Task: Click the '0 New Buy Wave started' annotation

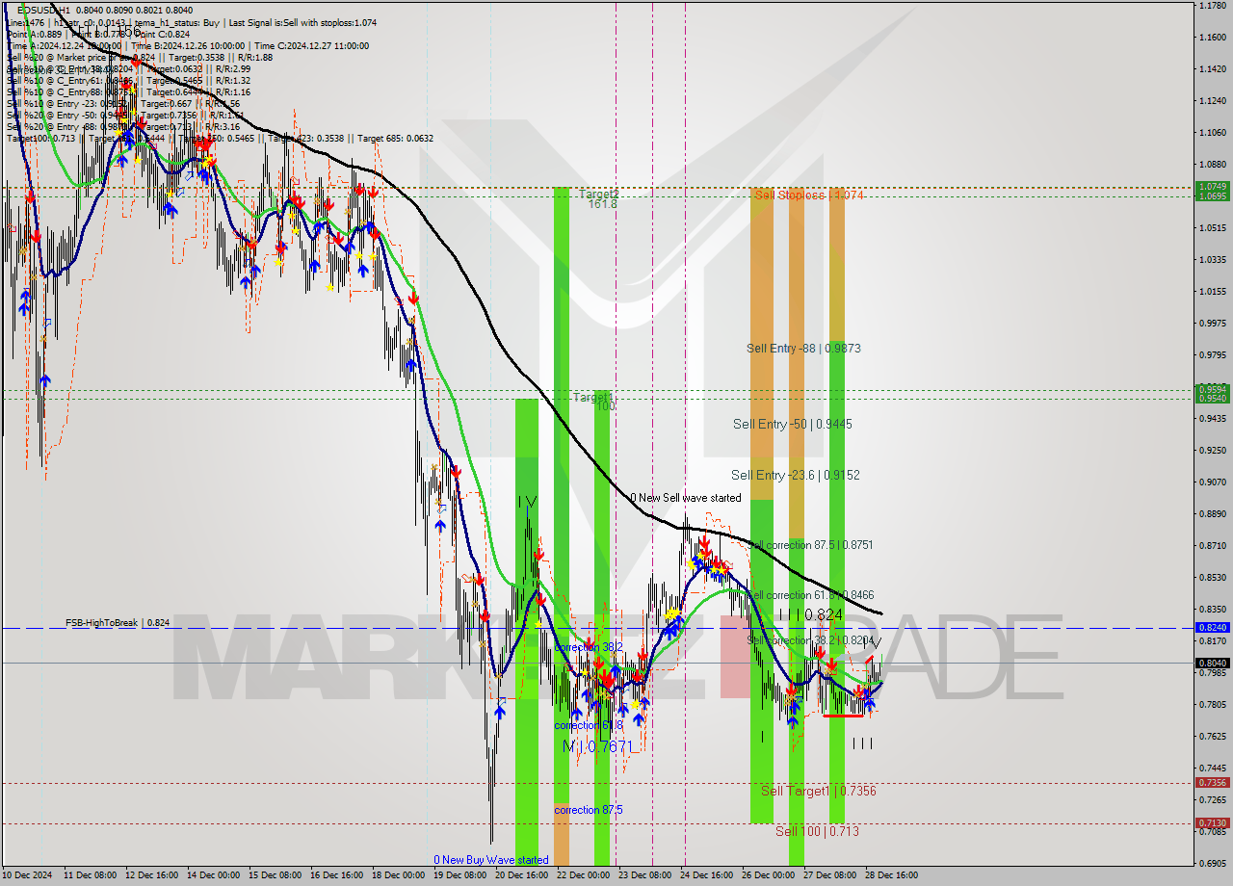Action: pos(490,860)
